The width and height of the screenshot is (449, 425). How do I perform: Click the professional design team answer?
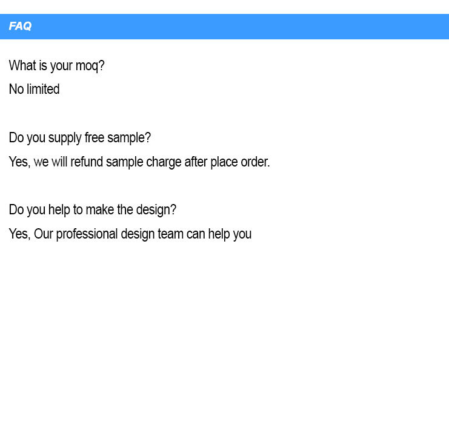[130, 234]
